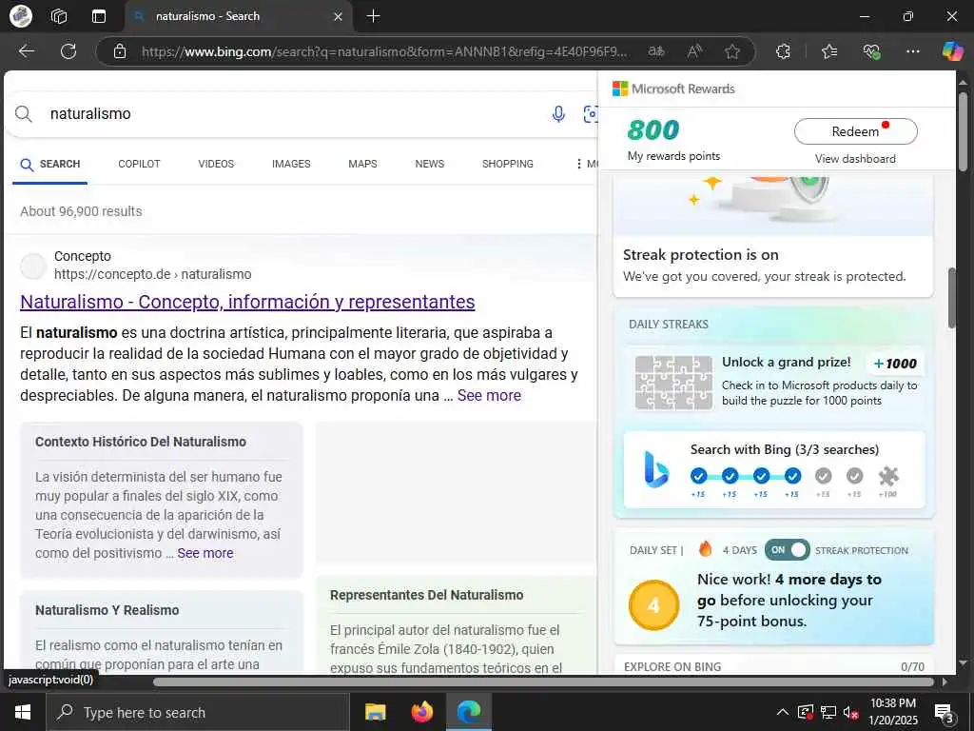The image size is (974, 731).
Task: Open a new tab with plus button
Action: [x=373, y=16]
